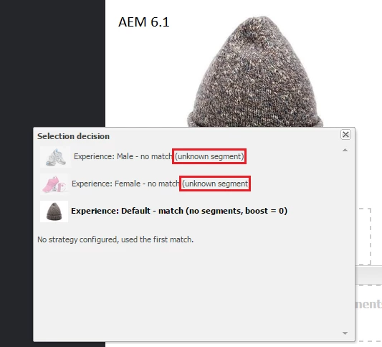Click "(unknown segment" in the Female row
The image size is (382, 347).
point(215,184)
